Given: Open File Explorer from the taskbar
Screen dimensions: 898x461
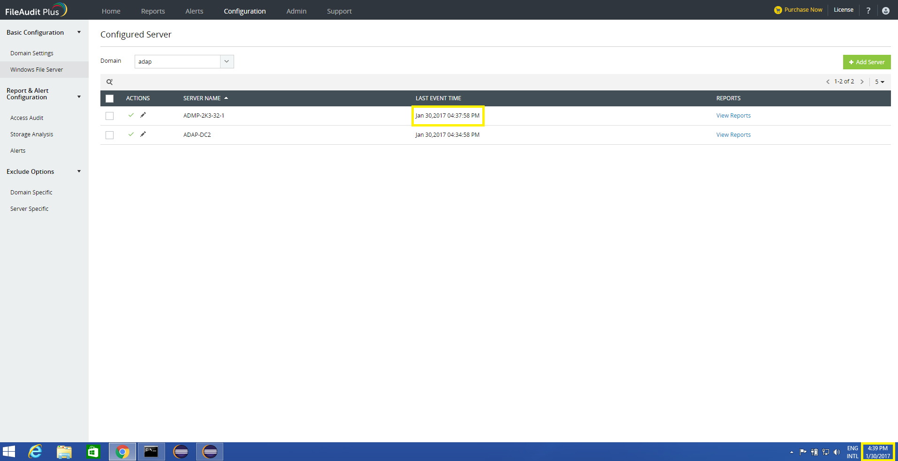Looking at the screenshot, I should [x=64, y=452].
